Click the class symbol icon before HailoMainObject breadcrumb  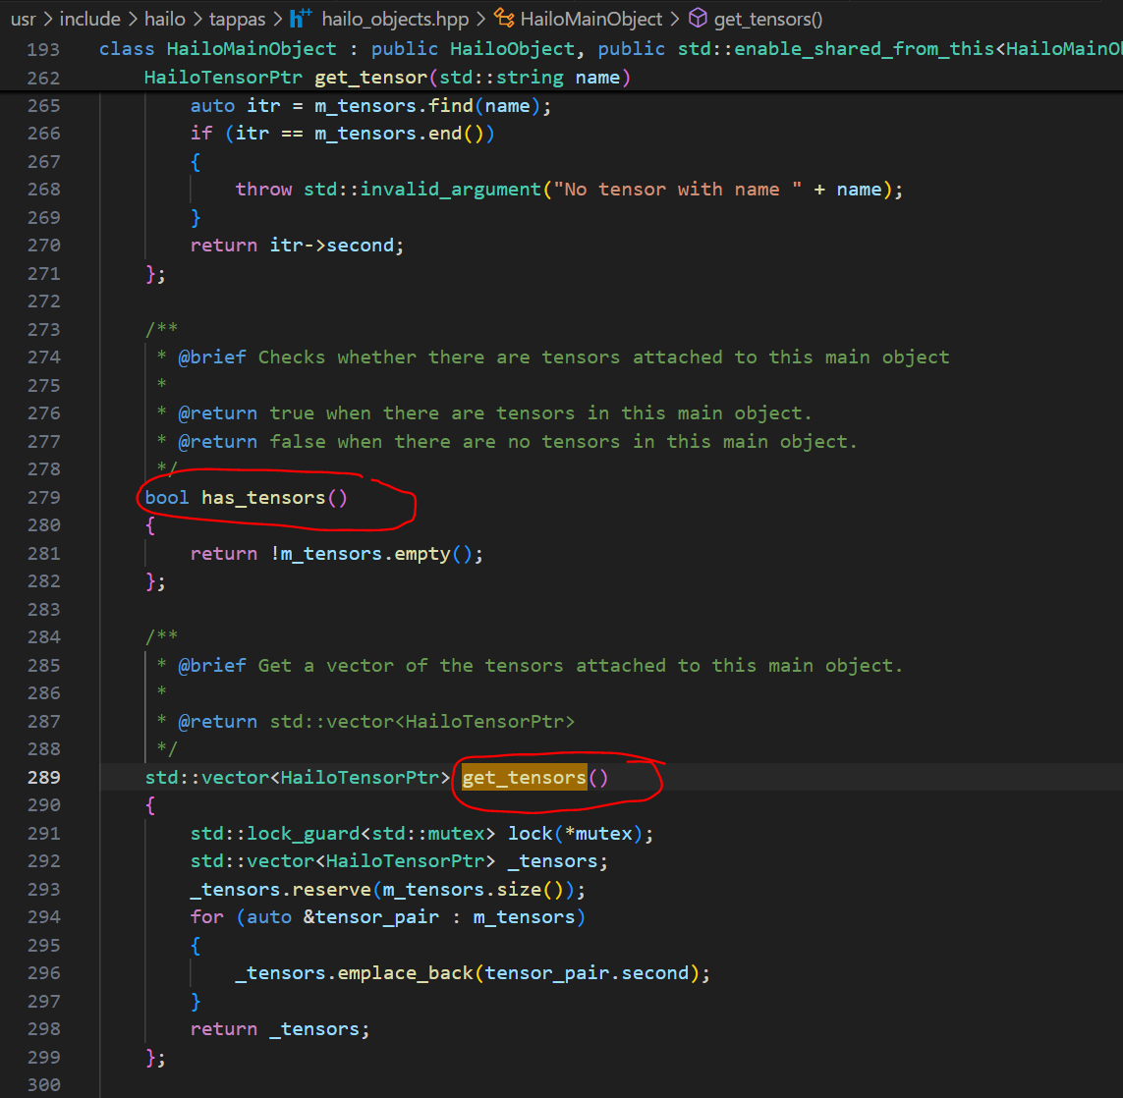pyautogui.click(x=504, y=19)
